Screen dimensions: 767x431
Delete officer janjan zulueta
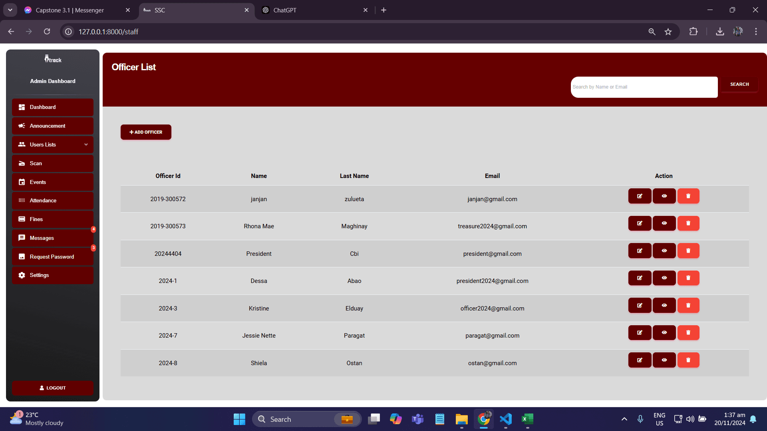688,196
